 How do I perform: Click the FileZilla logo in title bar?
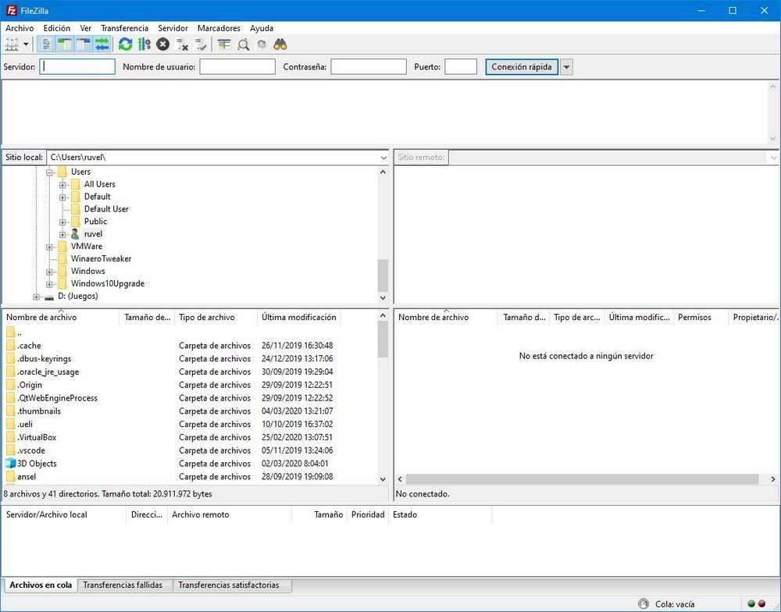pyautogui.click(x=12, y=10)
